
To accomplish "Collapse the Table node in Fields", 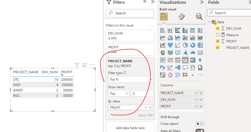I will pos(209,22).
